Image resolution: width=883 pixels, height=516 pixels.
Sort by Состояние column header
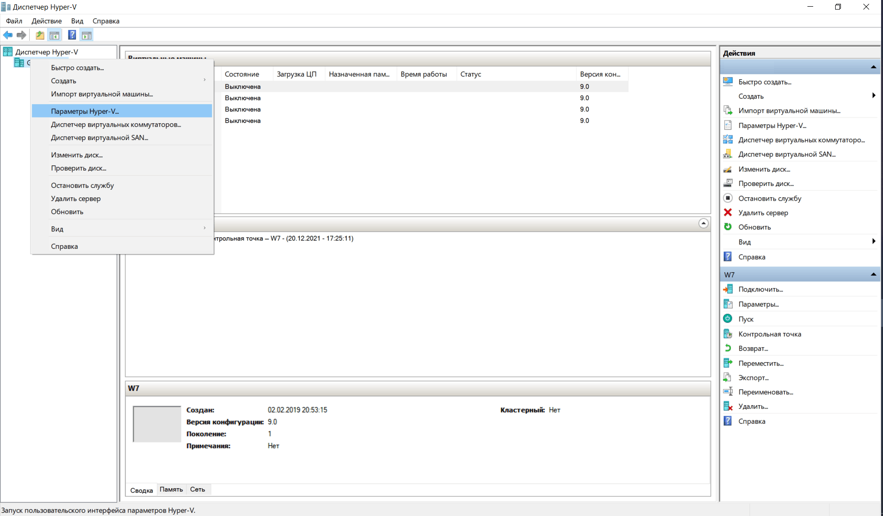click(x=247, y=74)
